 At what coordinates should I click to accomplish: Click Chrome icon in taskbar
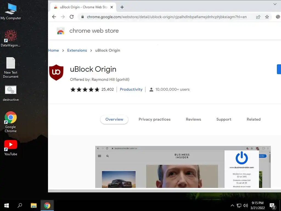click(x=47, y=206)
